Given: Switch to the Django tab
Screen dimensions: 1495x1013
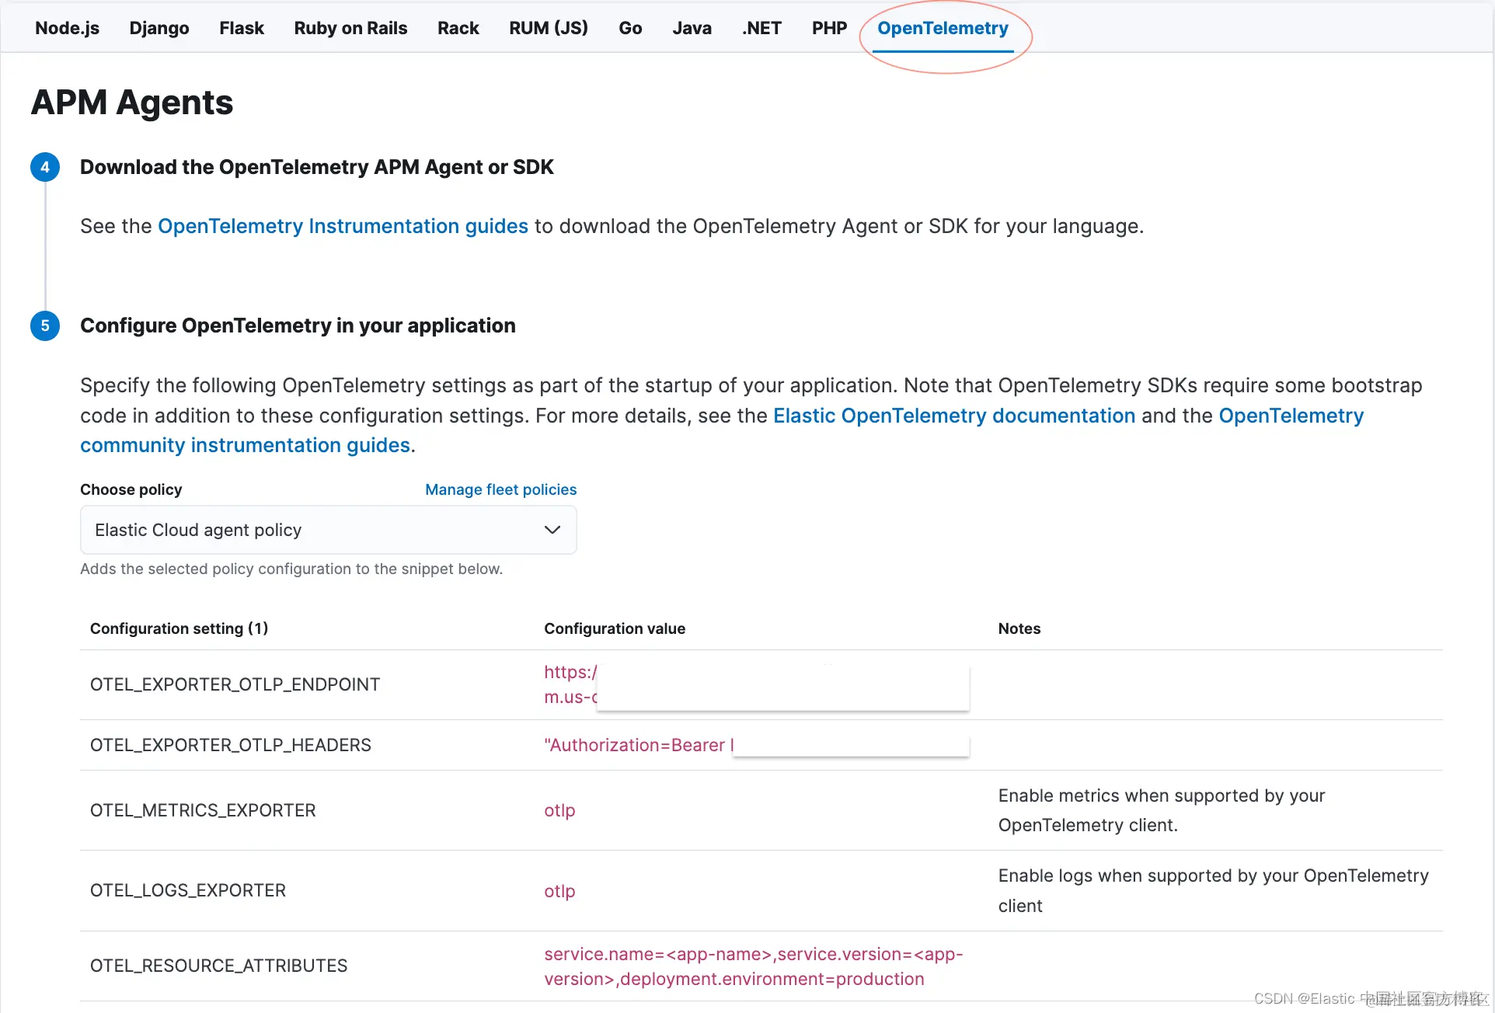Looking at the screenshot, I should point(159,28).
